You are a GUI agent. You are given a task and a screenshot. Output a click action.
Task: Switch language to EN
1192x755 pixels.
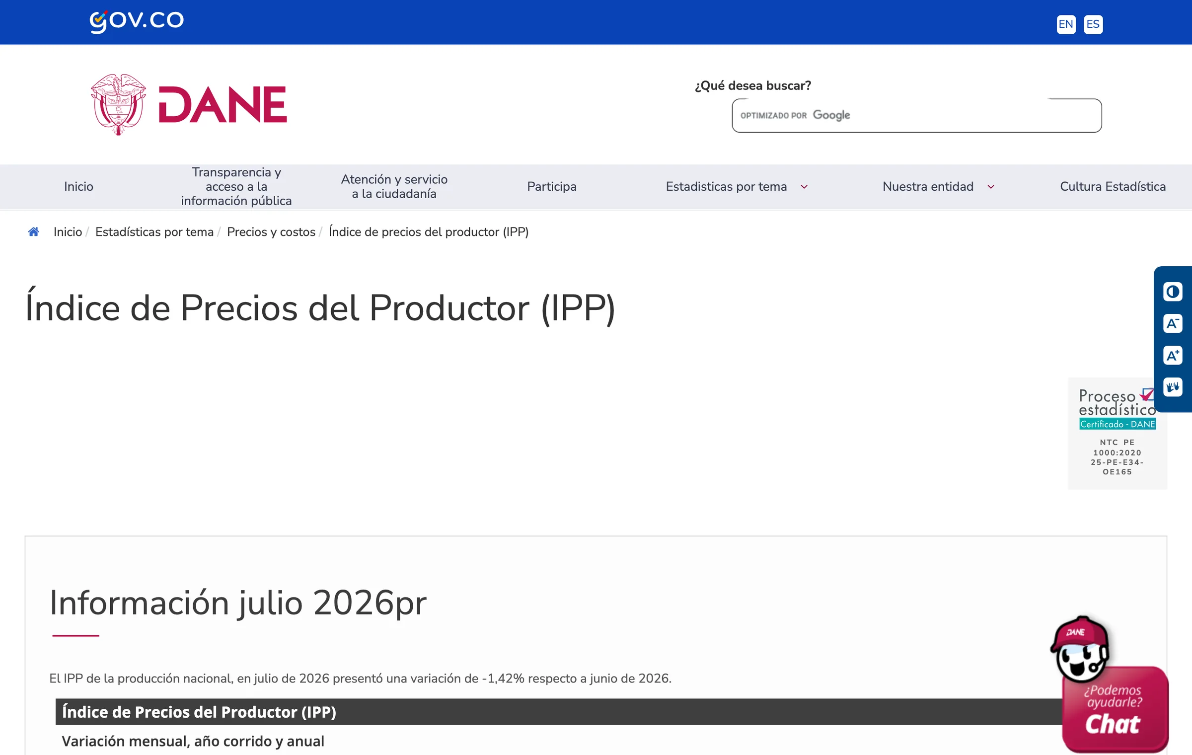(1066, 24)
